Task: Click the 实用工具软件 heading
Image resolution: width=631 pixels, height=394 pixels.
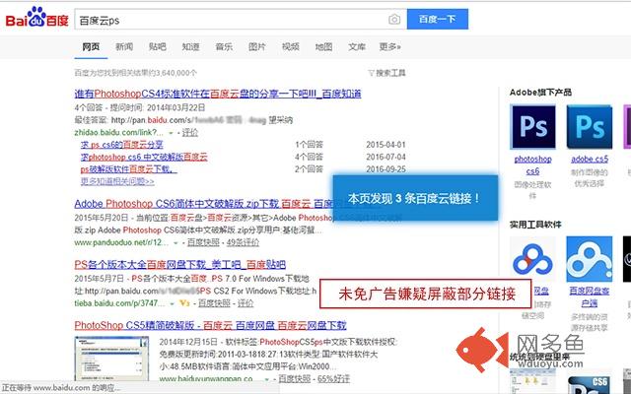Action: click(535, 225)
